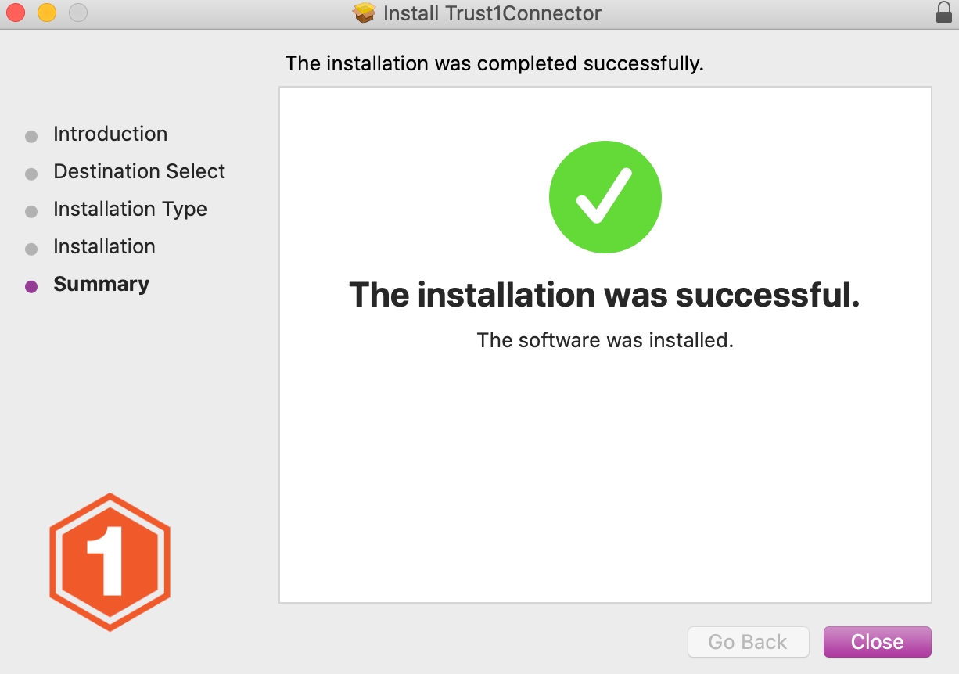The image size is (959, 674).
Task: Click the orange Trust1Connector hexagon logo
Action: point(110,561)
